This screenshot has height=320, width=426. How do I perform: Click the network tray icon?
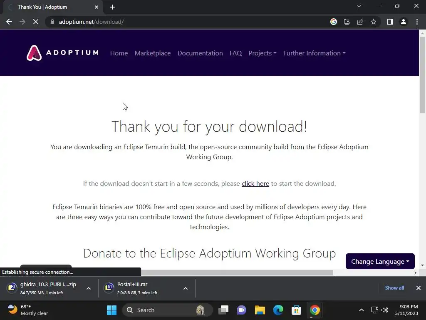pos(375,310)
